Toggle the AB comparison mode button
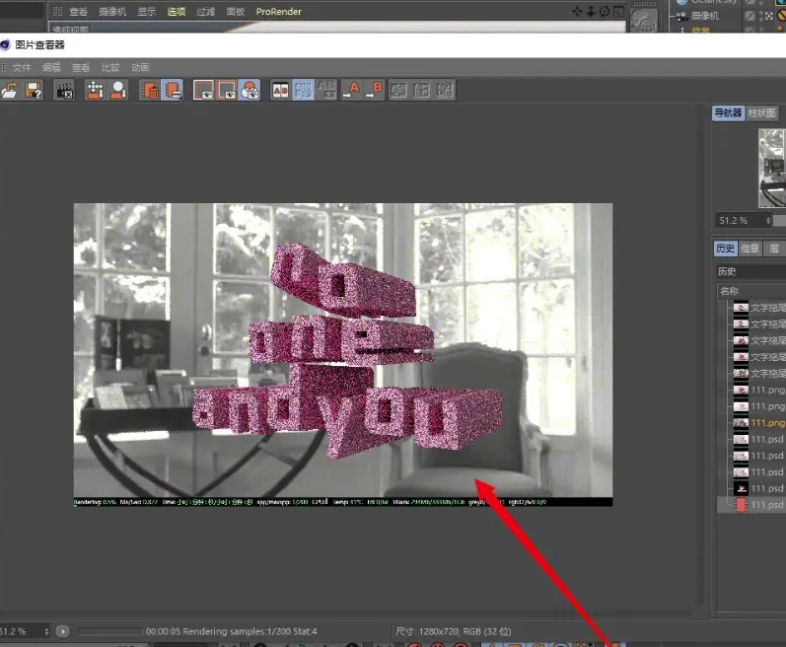 [x=281, y=91]
